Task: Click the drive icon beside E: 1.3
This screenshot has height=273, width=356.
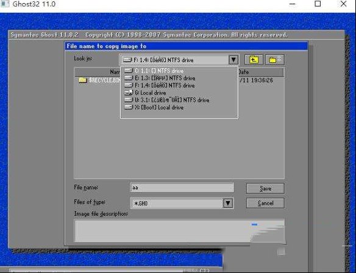Action: pos(129,78)
